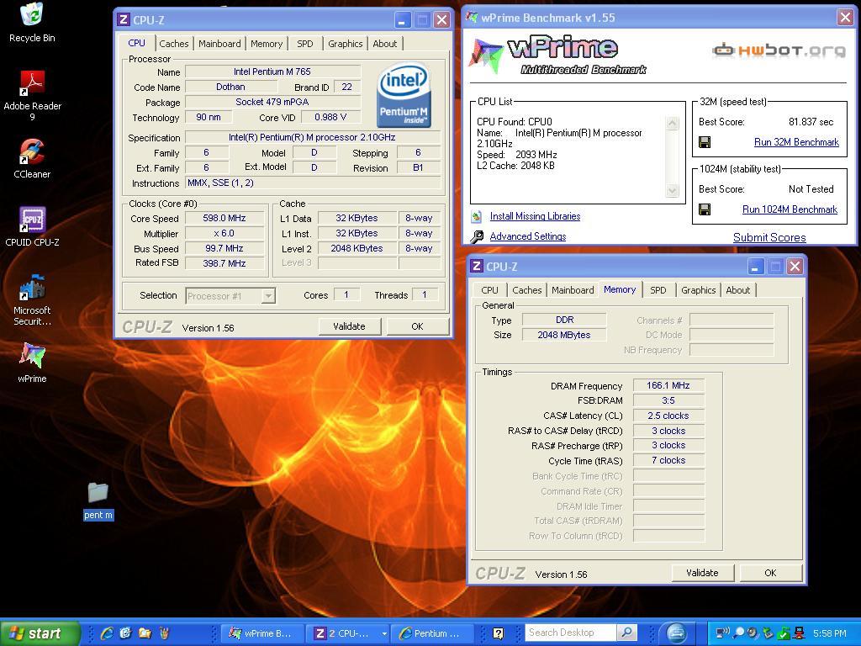Open Internet Explorer from quick launch
Screen dimensions: 861x646
(x=107, y=633)
